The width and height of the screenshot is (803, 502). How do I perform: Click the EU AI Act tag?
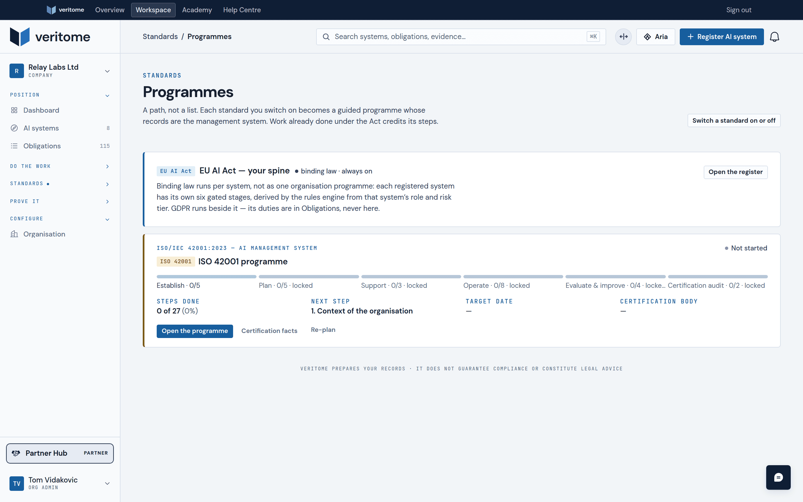click(176, 171)
